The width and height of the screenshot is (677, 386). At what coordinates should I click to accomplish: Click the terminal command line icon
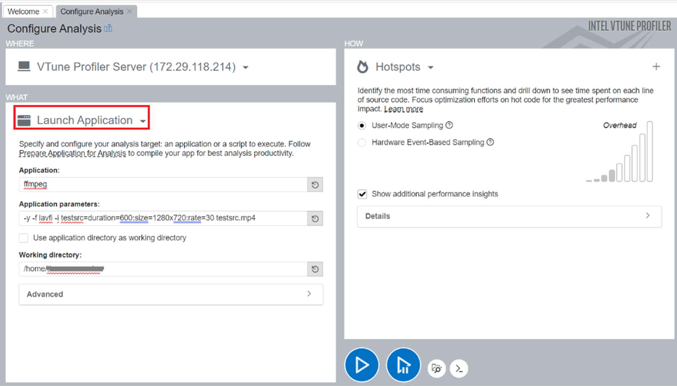(x=458, y=368)
